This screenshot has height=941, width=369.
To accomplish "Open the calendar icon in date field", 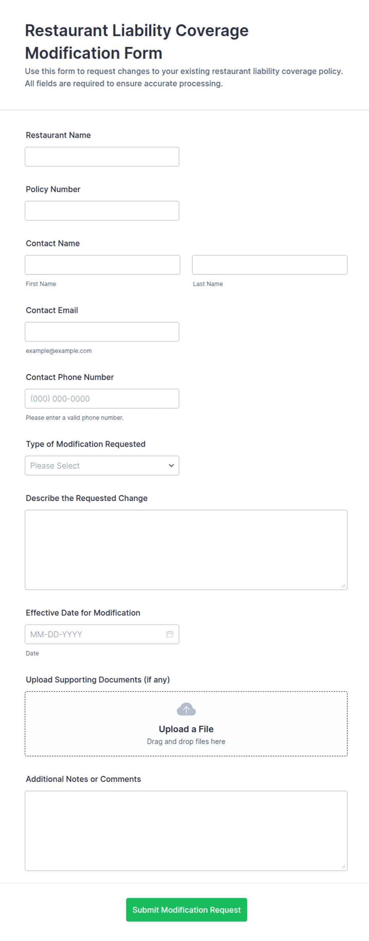I will point(170,634).
